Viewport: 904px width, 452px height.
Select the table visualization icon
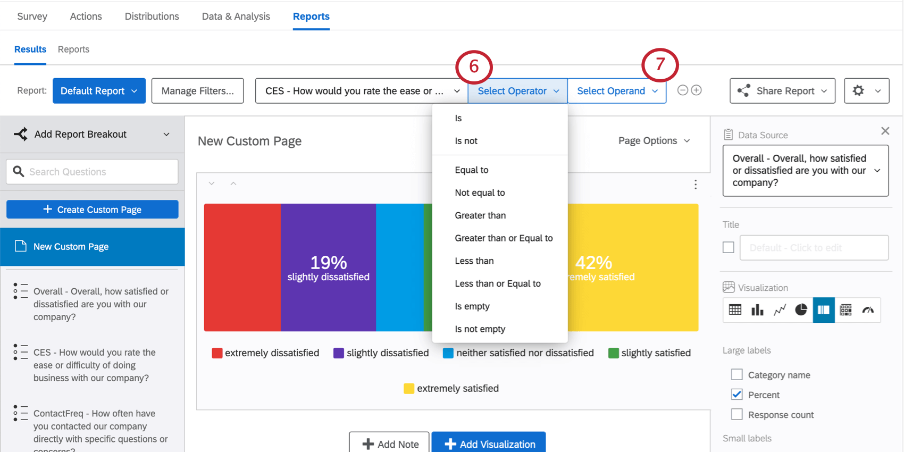(x=735, y=310)
